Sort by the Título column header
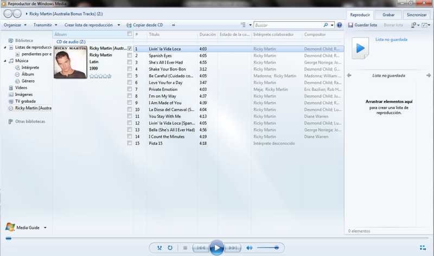 154,34
